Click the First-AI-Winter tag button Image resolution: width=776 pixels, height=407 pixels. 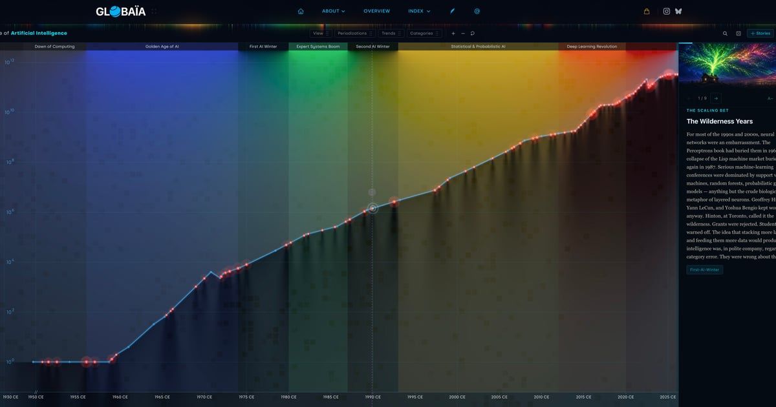704,270
